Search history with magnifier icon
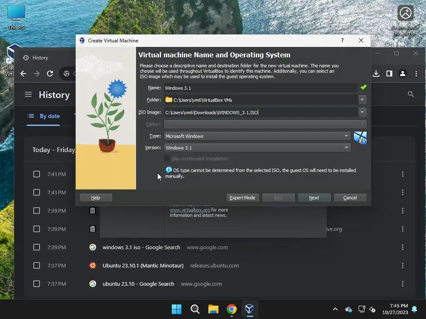426x319 pixels. click(411, 94)
